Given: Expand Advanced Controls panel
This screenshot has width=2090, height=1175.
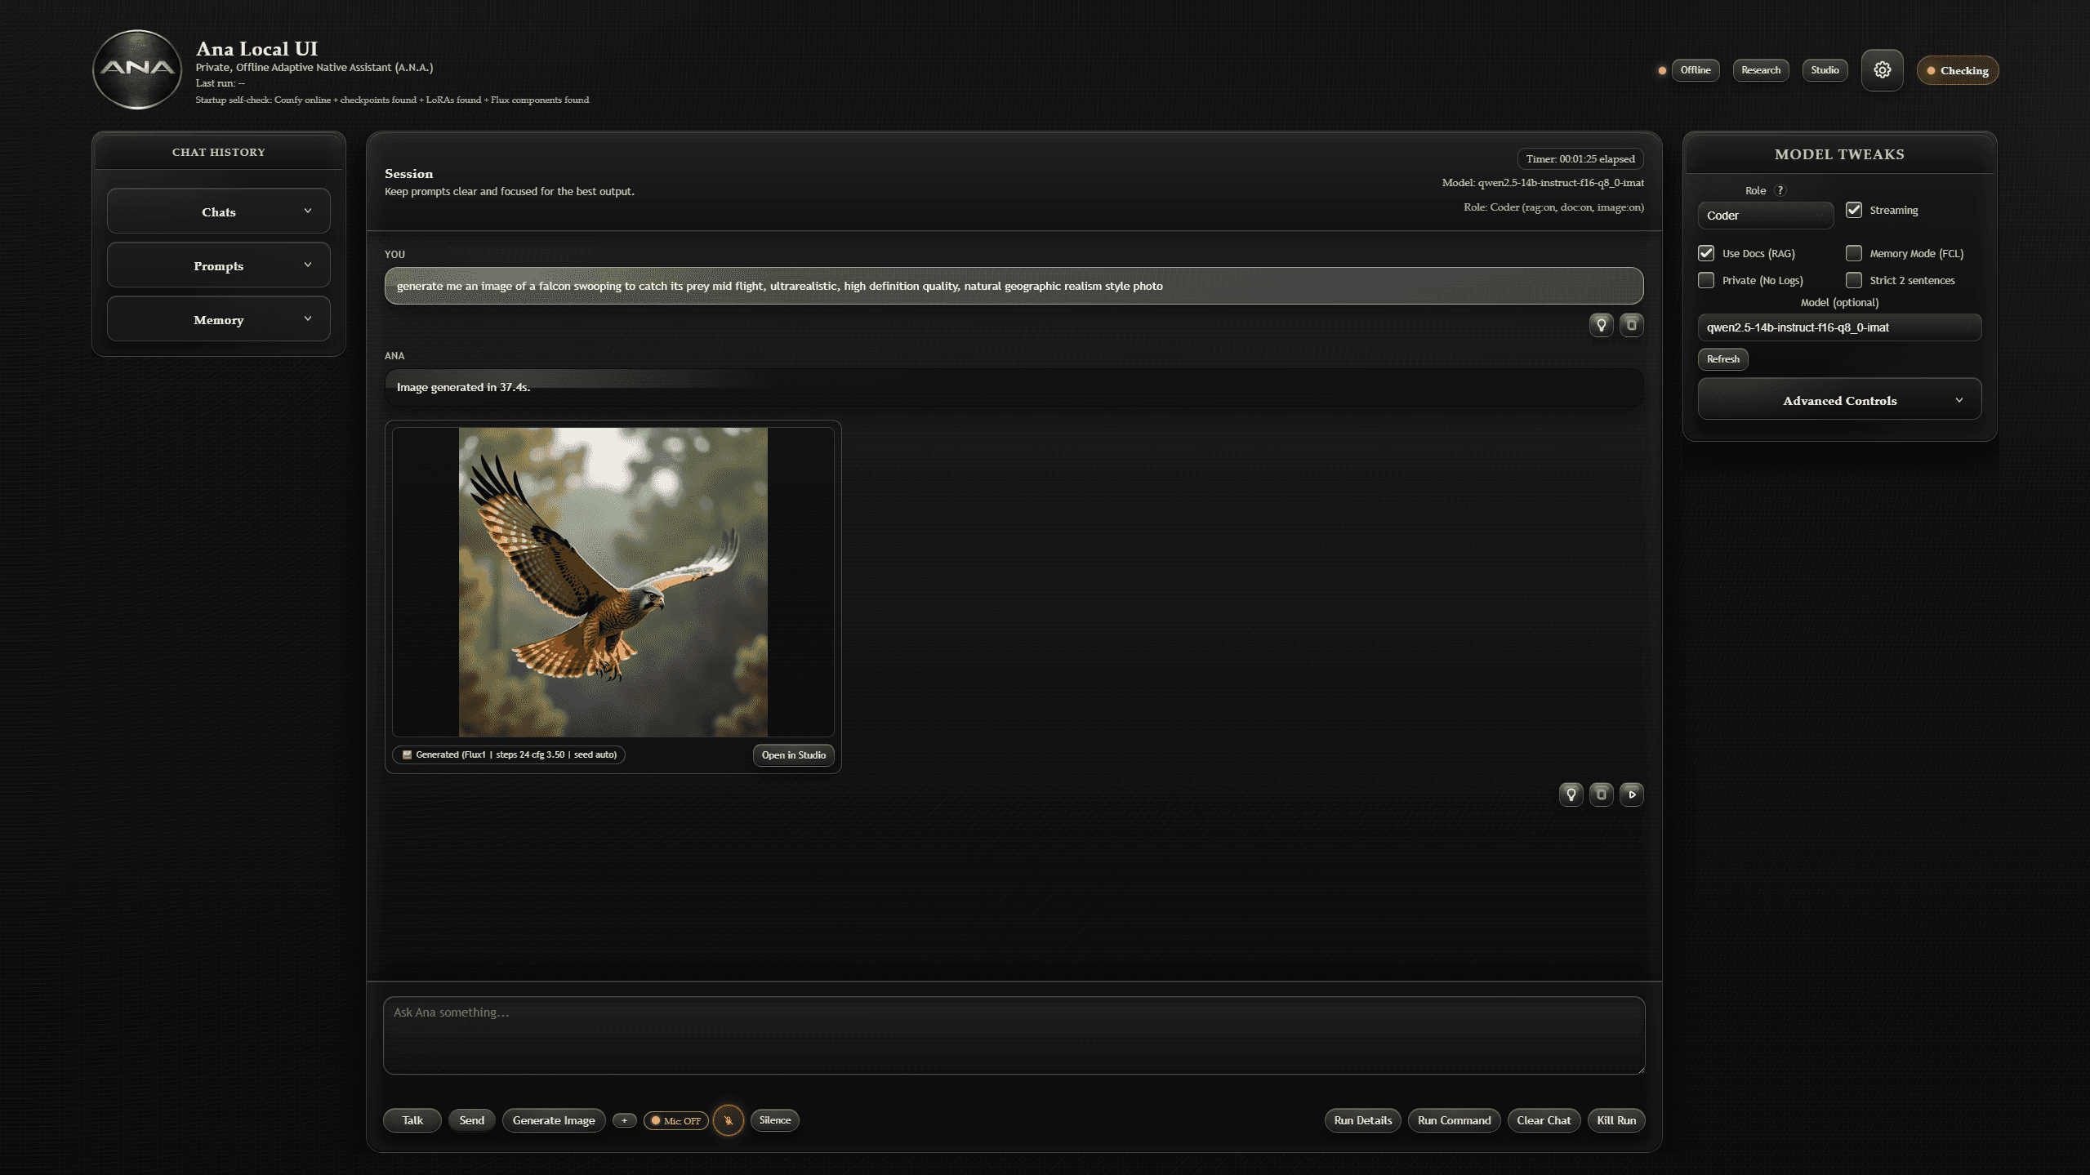Looking at the screenshot, I should [1838, 400].
